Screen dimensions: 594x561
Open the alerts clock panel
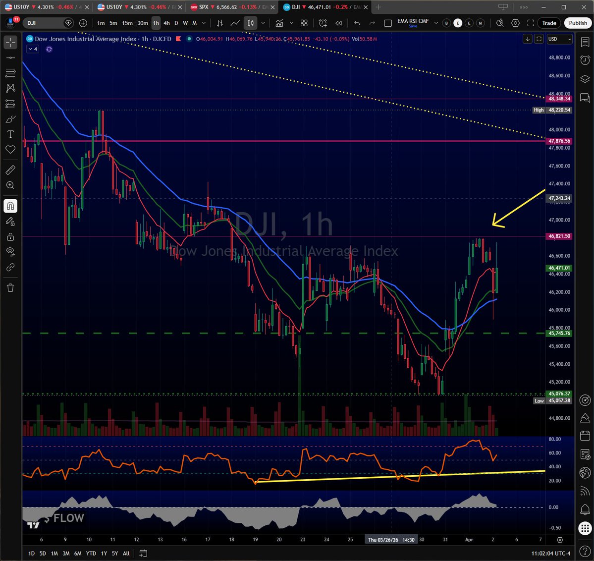click(x=585, y=60)
